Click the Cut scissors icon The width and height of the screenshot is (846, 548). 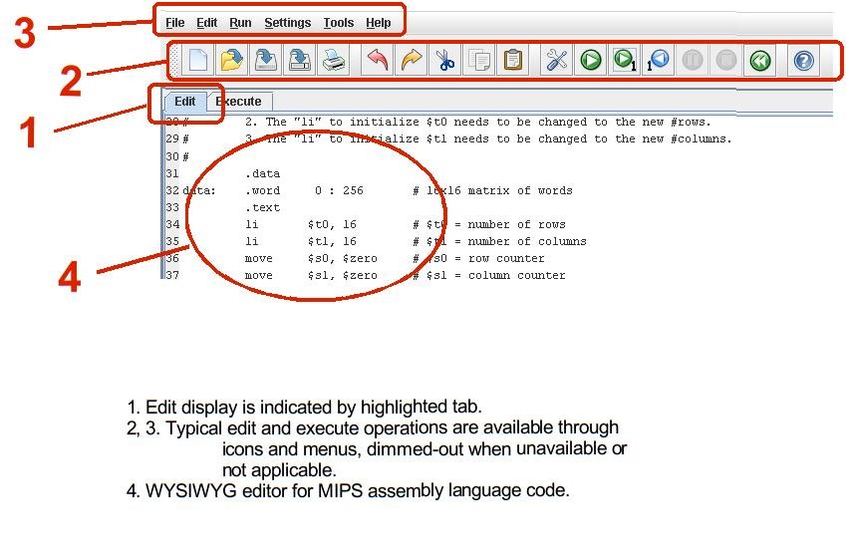coord(444,60)
